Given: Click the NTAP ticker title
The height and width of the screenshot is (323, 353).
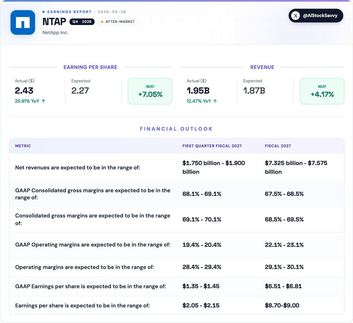Looking at the screenshot, I should point(54,22).
